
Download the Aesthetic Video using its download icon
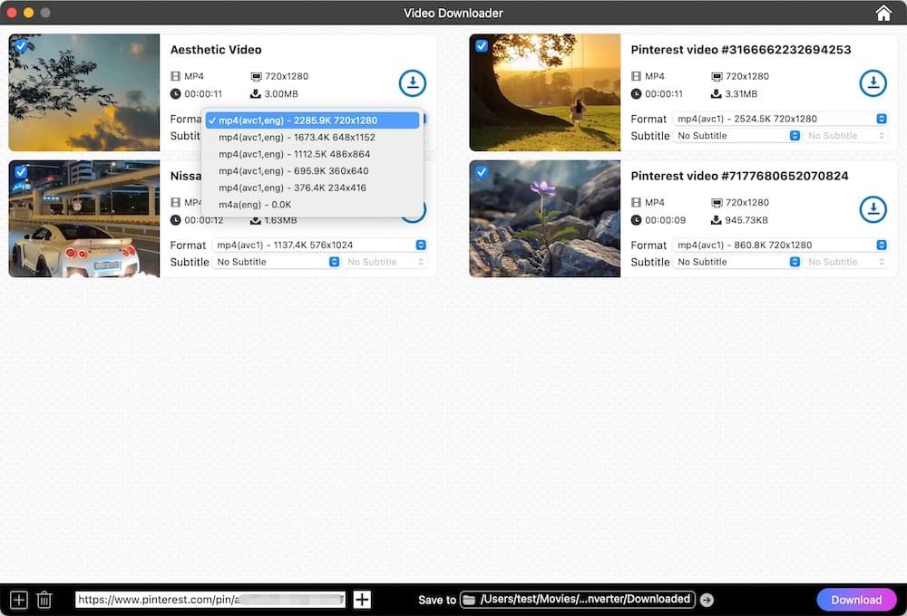413,82
